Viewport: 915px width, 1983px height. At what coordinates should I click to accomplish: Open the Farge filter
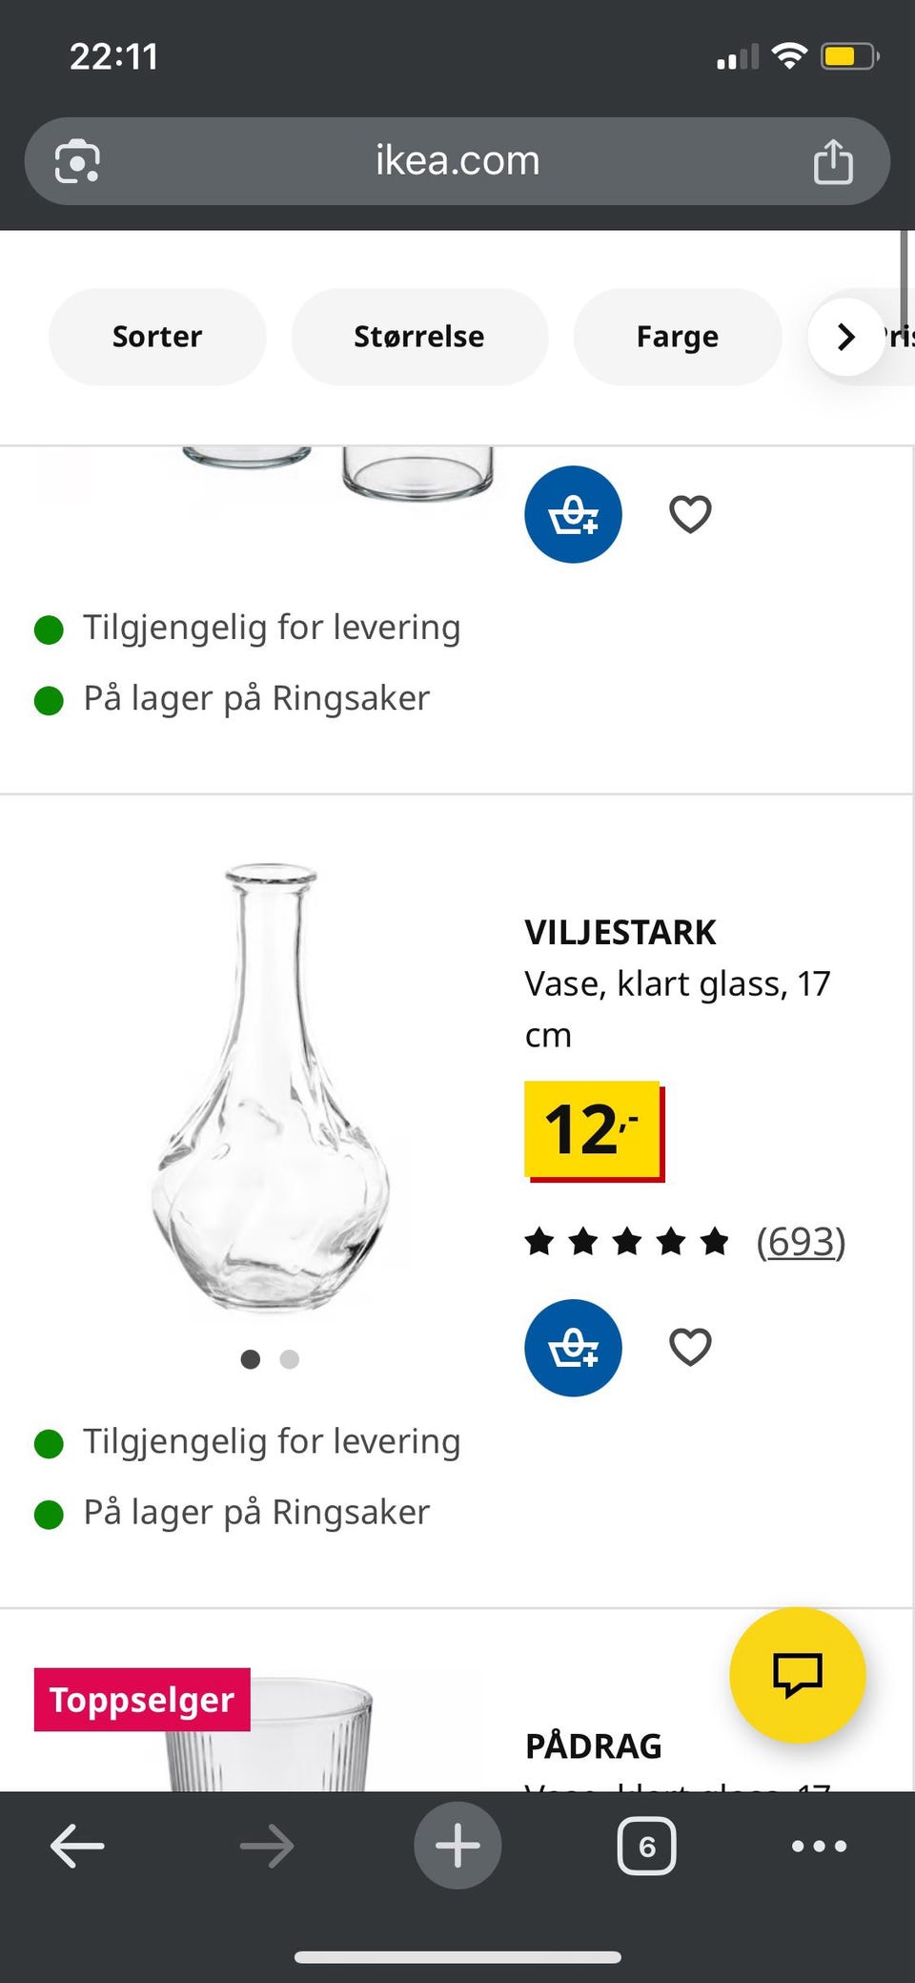tap(677, 336)
